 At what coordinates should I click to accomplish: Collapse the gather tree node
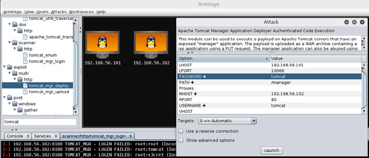click(x=15, y=110)
